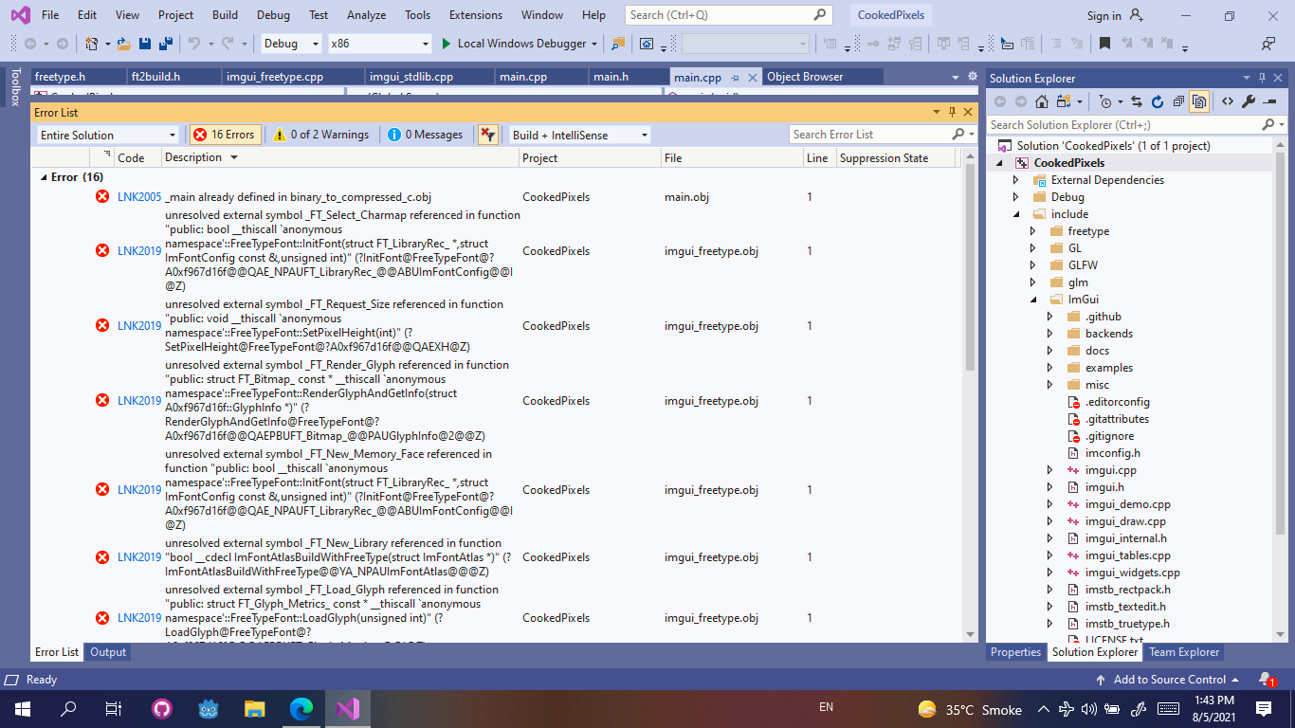The image size is (1295, 728).
Task: Click the Refresh icon in Solution Explorer
Action: pyautogui.click(x=1158, y=101)
